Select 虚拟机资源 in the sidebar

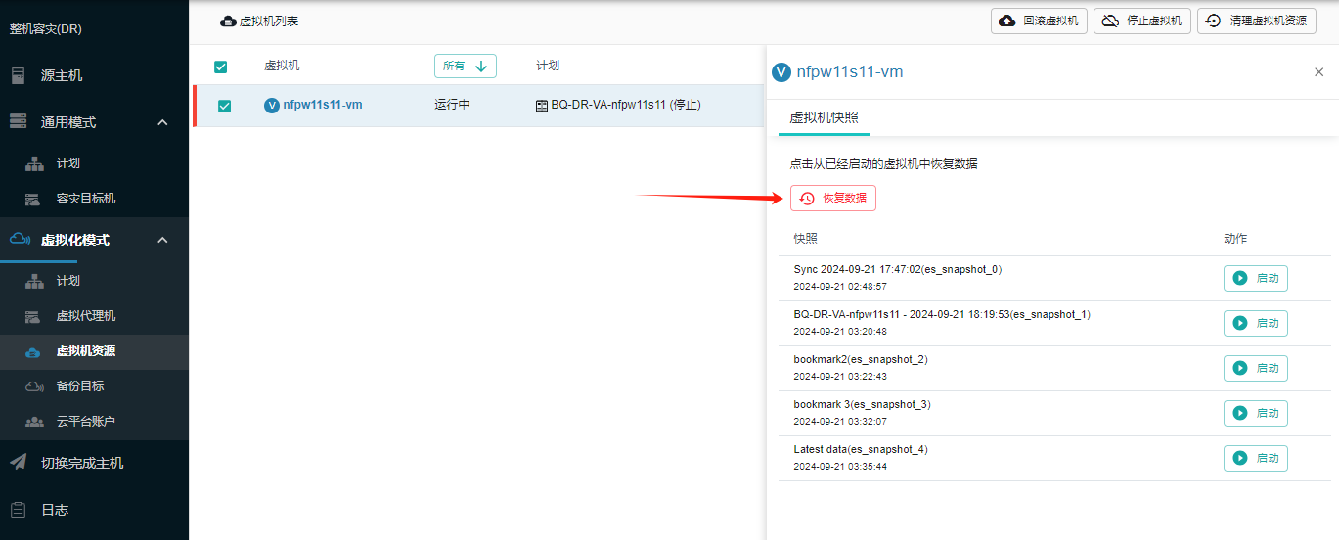[x=85, y=351]
